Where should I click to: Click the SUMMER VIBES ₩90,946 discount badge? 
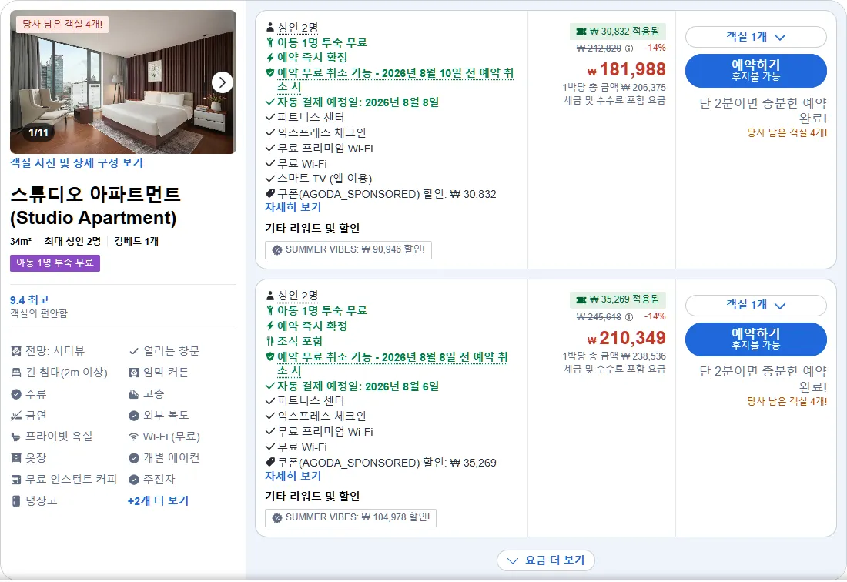(348, 249)
